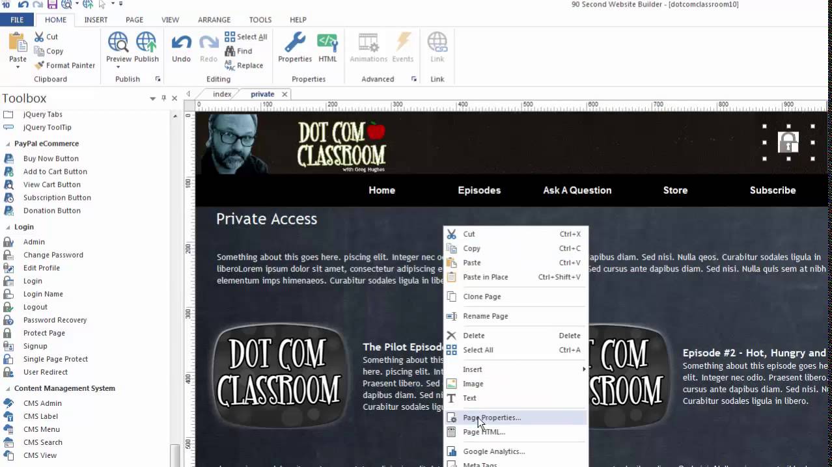Close the private document tab
832x467 pixels.
[x=284, y=94]
